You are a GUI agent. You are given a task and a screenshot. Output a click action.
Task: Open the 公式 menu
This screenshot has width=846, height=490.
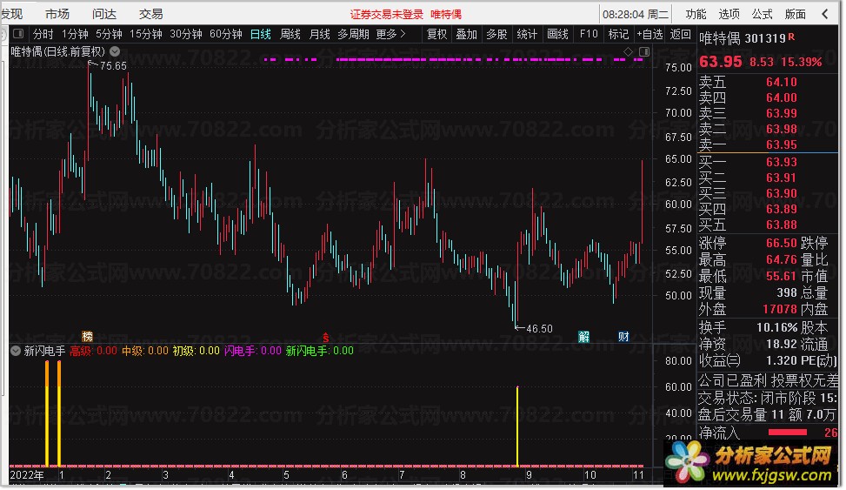click(x=762, y=14)
